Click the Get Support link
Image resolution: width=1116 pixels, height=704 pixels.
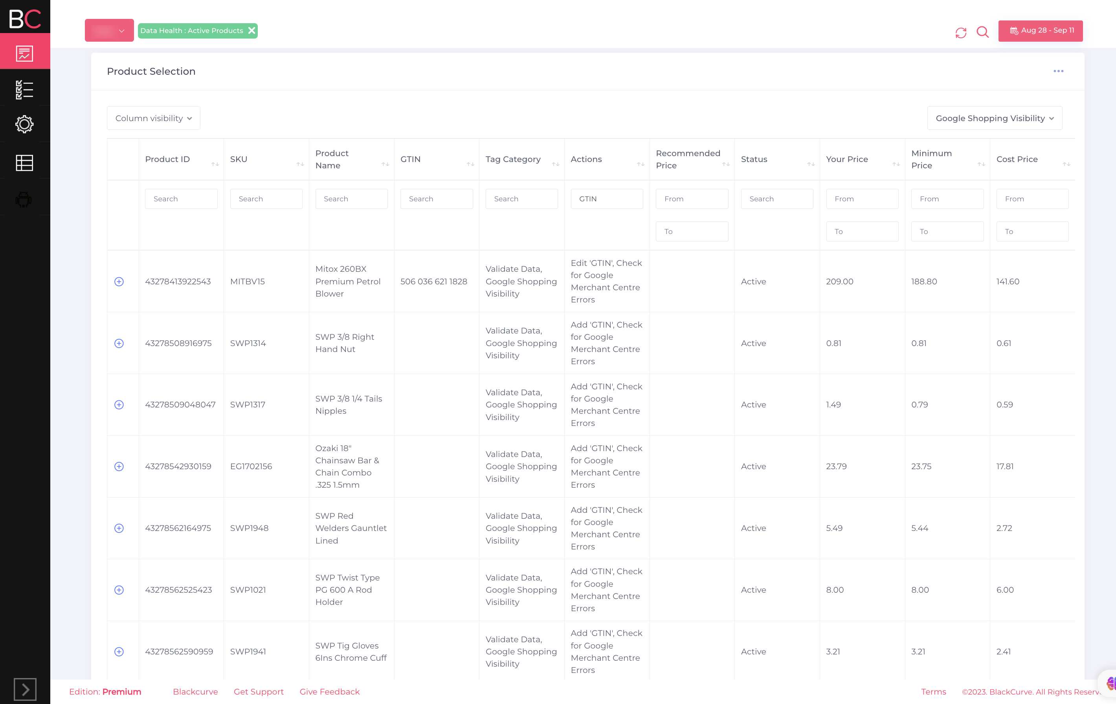pyautogui.click(x=259, y=691)
